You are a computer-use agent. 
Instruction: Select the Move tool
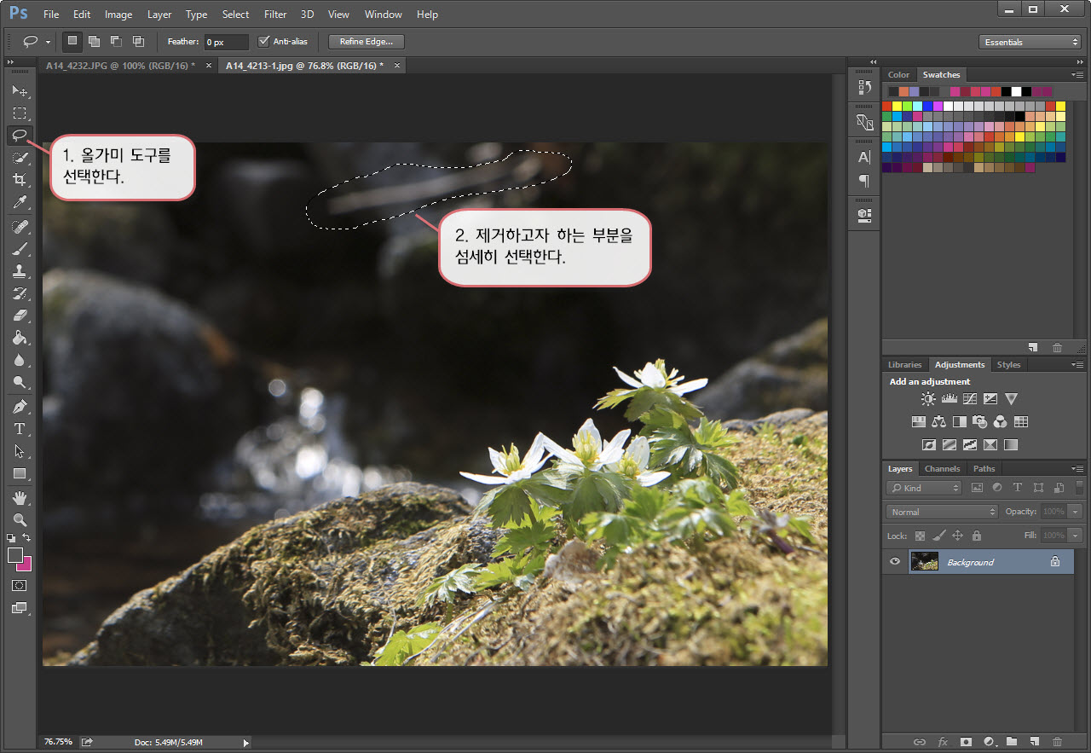coord(20,90)
